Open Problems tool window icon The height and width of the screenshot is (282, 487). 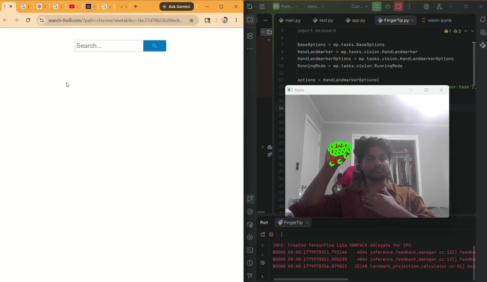tap(250, 263)
